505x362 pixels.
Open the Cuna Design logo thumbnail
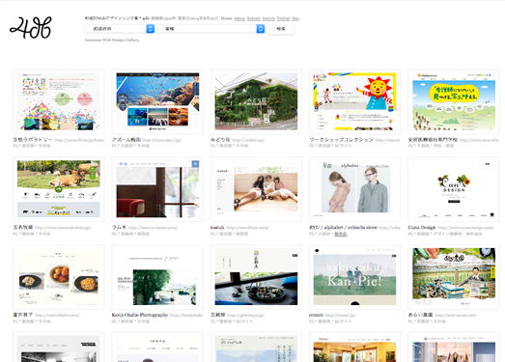pos(454,189)
